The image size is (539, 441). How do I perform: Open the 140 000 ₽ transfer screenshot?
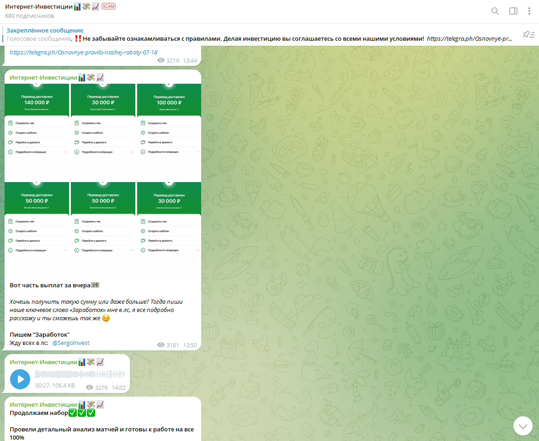click(37, 132)
